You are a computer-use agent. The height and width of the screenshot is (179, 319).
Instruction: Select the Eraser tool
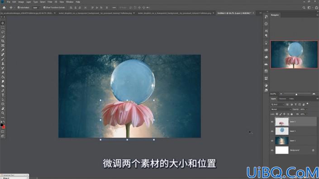point(3,73)
